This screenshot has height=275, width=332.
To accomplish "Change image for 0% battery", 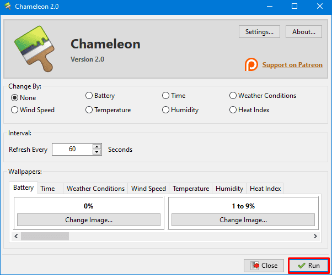I will click(x=89, y=220).
